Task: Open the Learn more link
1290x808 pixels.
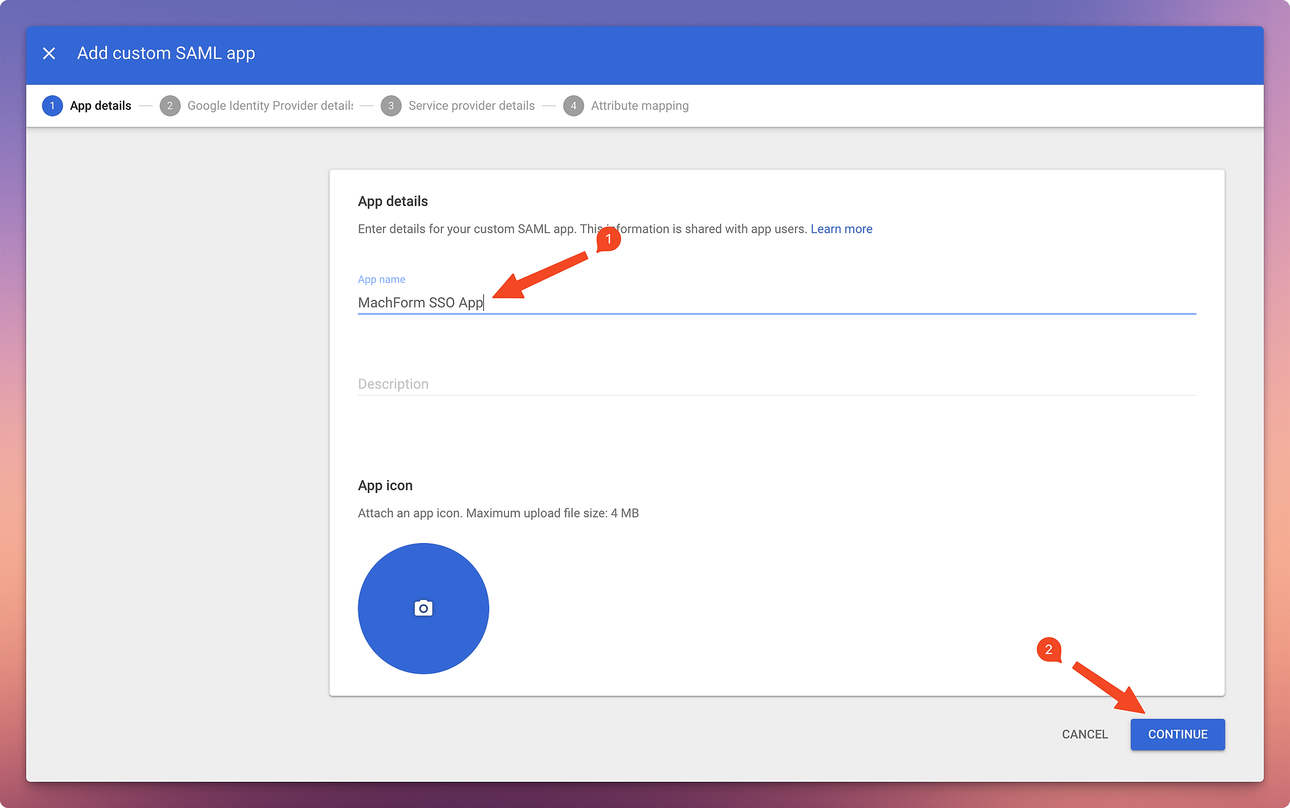Action: [841, 229]
